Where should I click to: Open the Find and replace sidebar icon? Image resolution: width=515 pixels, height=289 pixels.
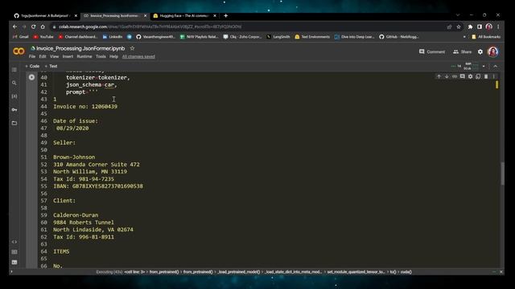tap(14, 83)
